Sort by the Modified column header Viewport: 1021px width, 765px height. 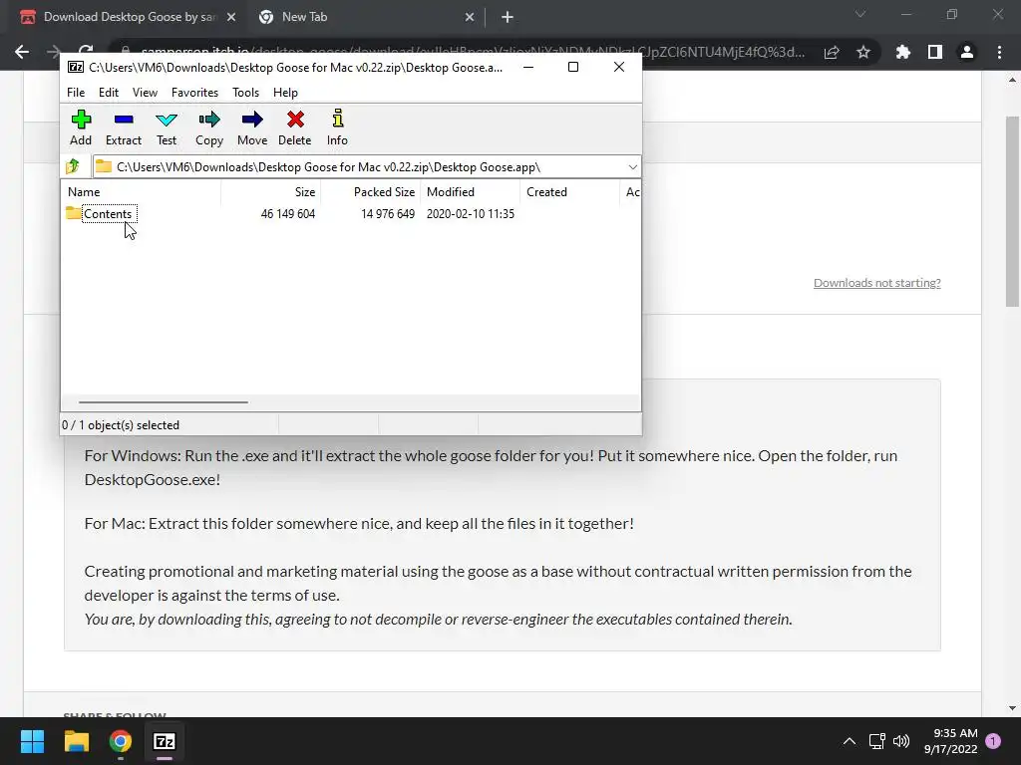(471, 192)
